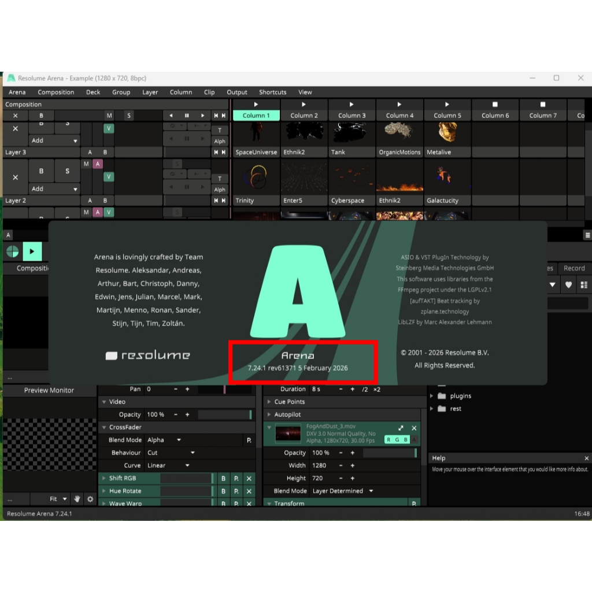The width and height of the screenshot is (592, 592).
Task: Expand the plugins folder
Action: [x=431, y=395]
